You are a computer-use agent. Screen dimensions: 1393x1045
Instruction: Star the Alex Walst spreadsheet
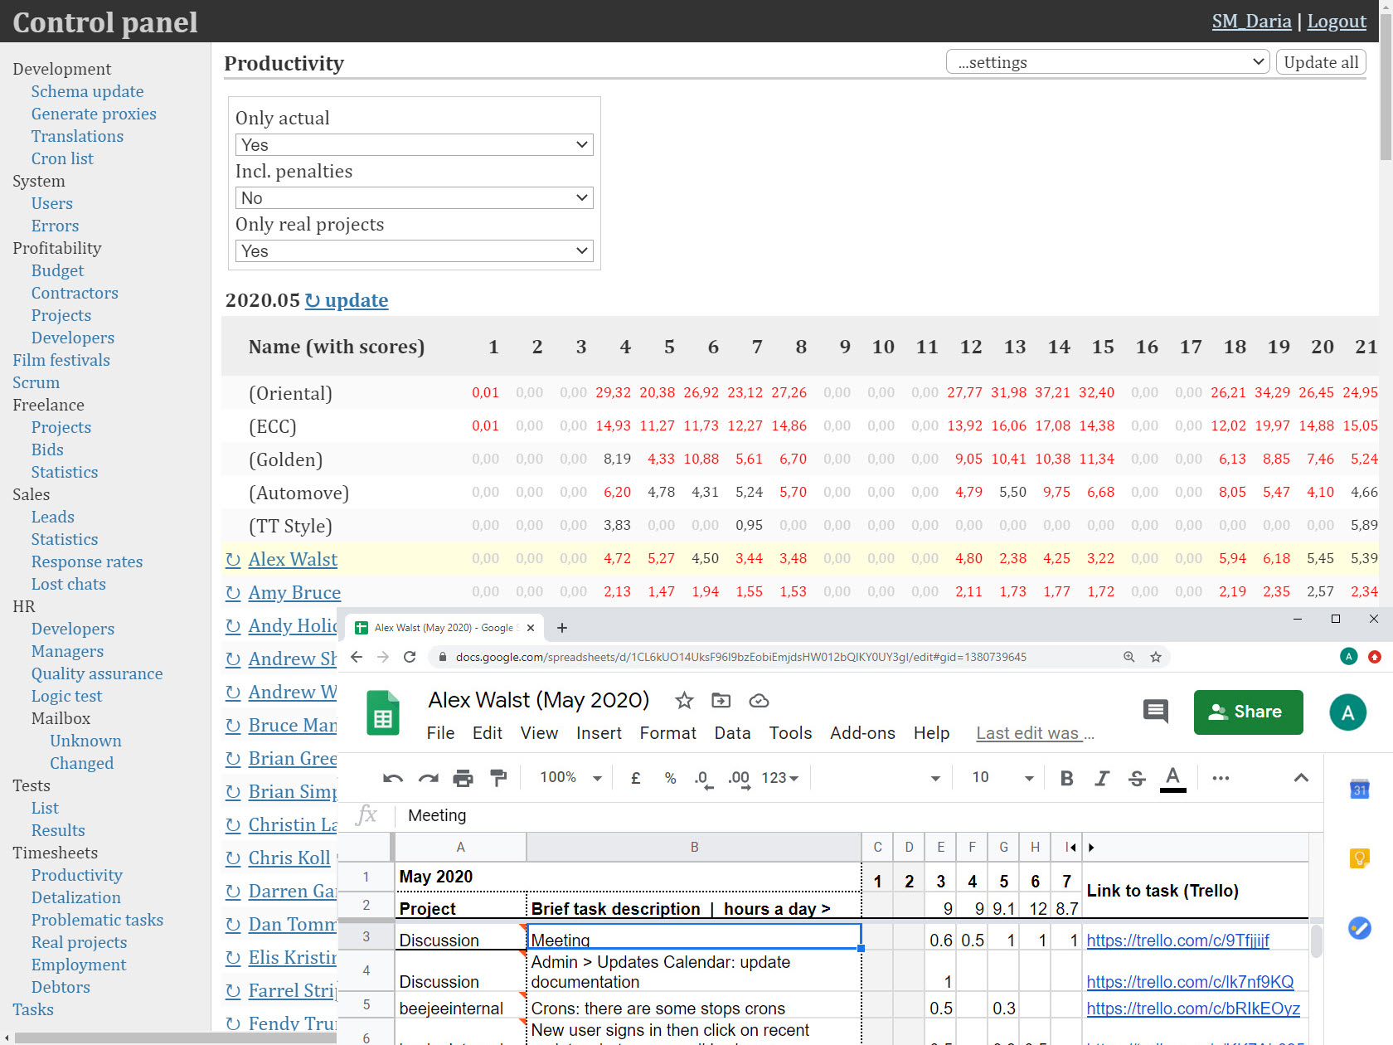(684, 701)
